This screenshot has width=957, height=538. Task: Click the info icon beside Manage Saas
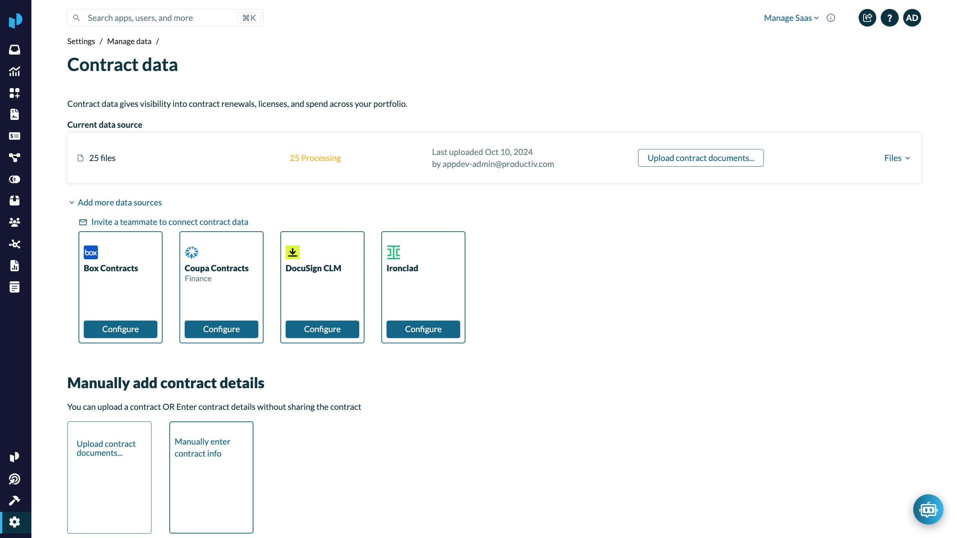coord(831,18)
